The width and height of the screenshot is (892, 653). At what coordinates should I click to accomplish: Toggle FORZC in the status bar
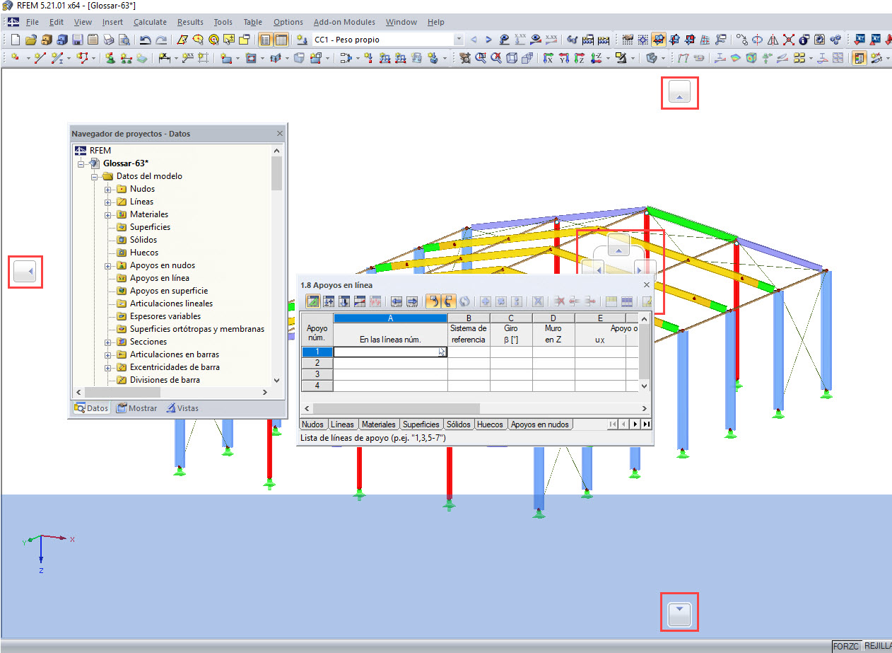(x=846, y=646)
